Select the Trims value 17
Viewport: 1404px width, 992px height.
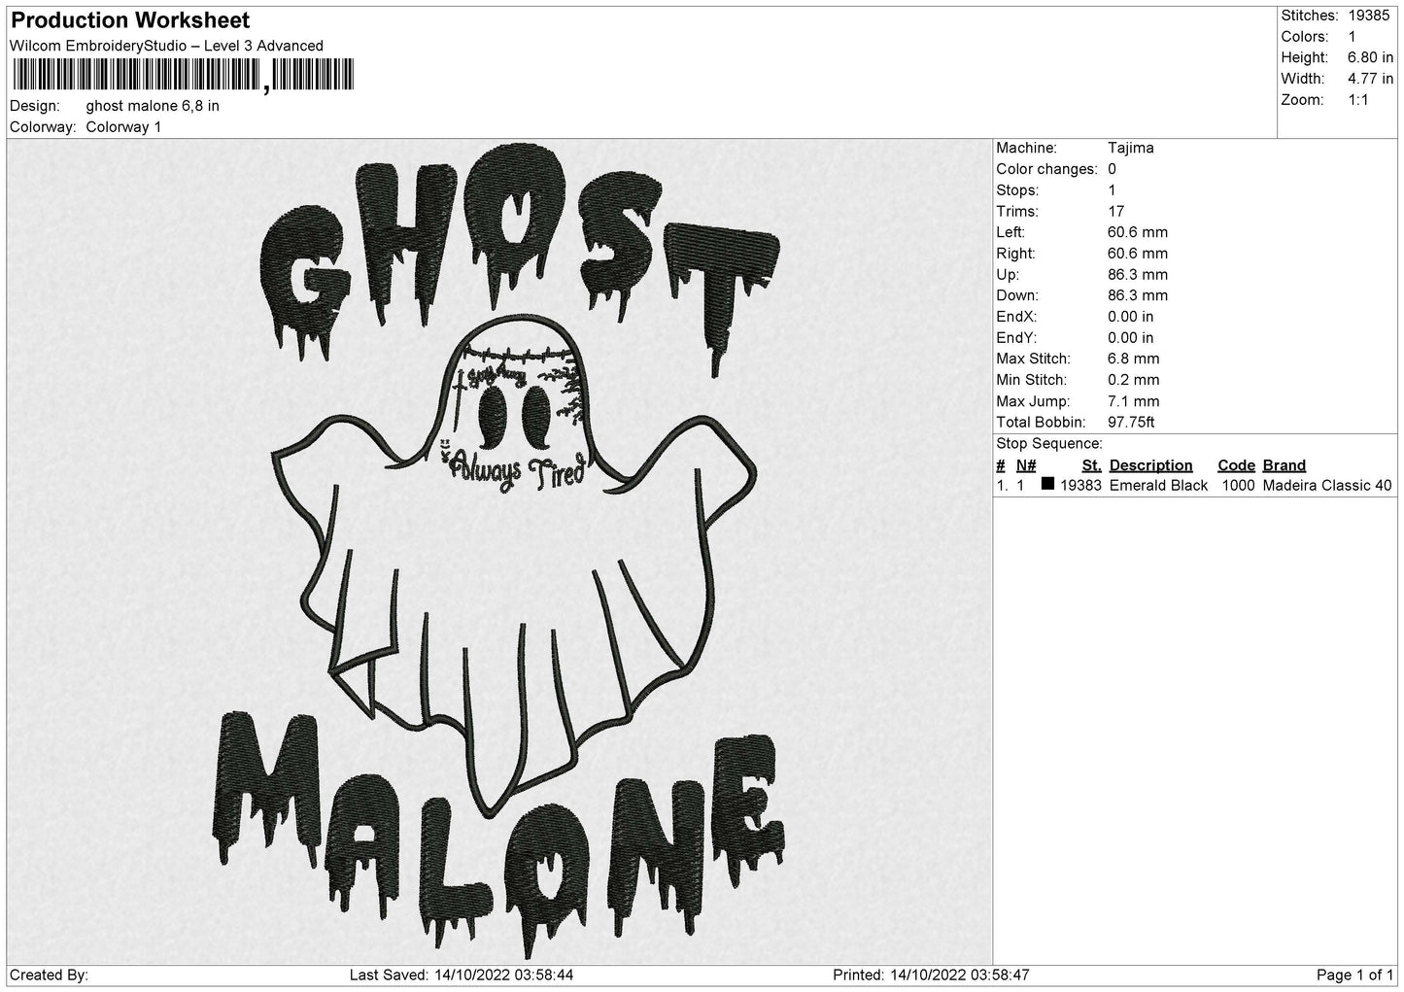tap(1116, 212)
